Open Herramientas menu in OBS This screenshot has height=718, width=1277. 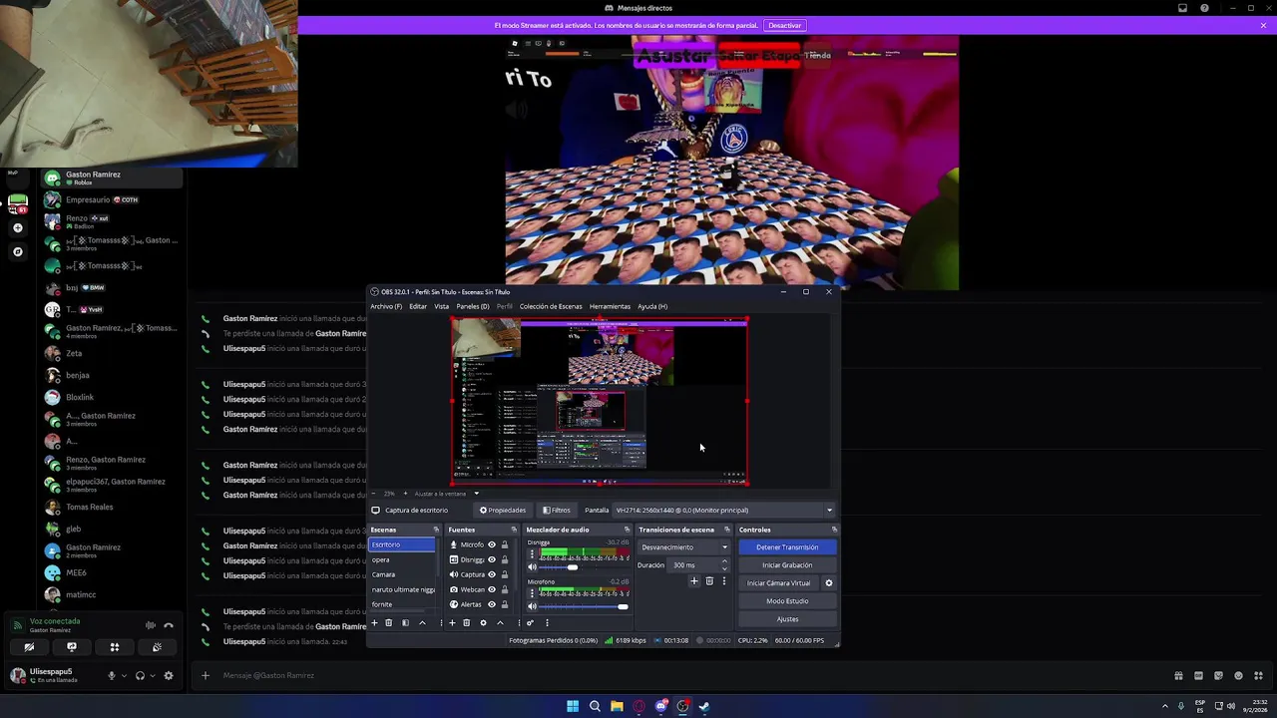click(x=610, y=306)
